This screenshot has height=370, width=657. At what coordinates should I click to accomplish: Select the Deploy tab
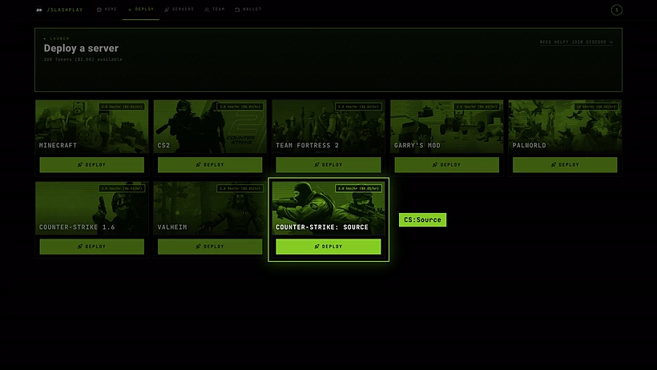click(141, 10)
